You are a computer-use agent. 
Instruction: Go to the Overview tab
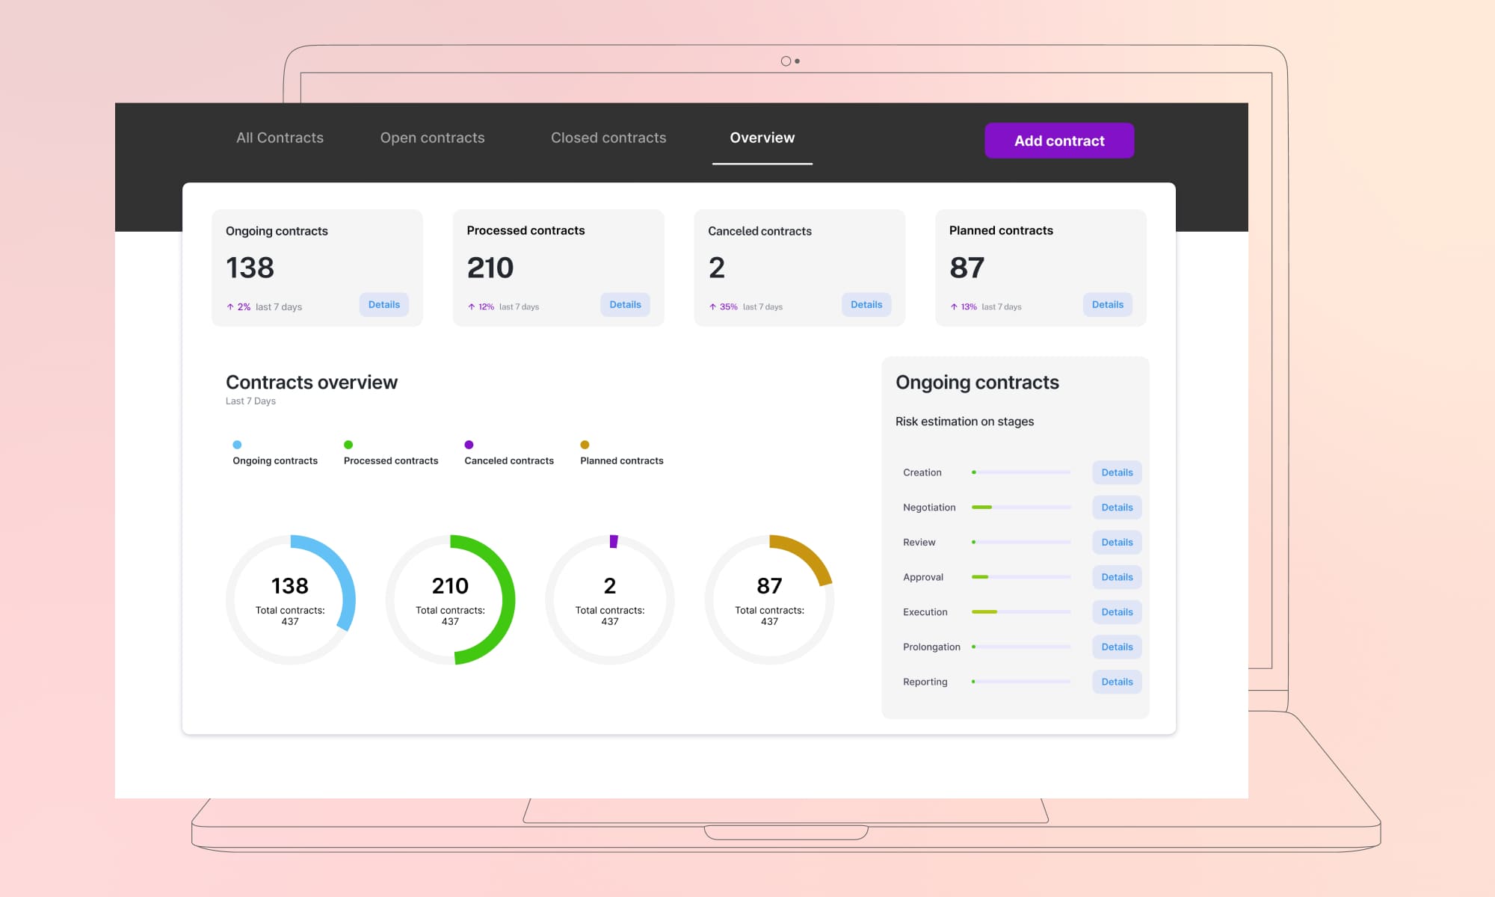(x=762, y=138)
